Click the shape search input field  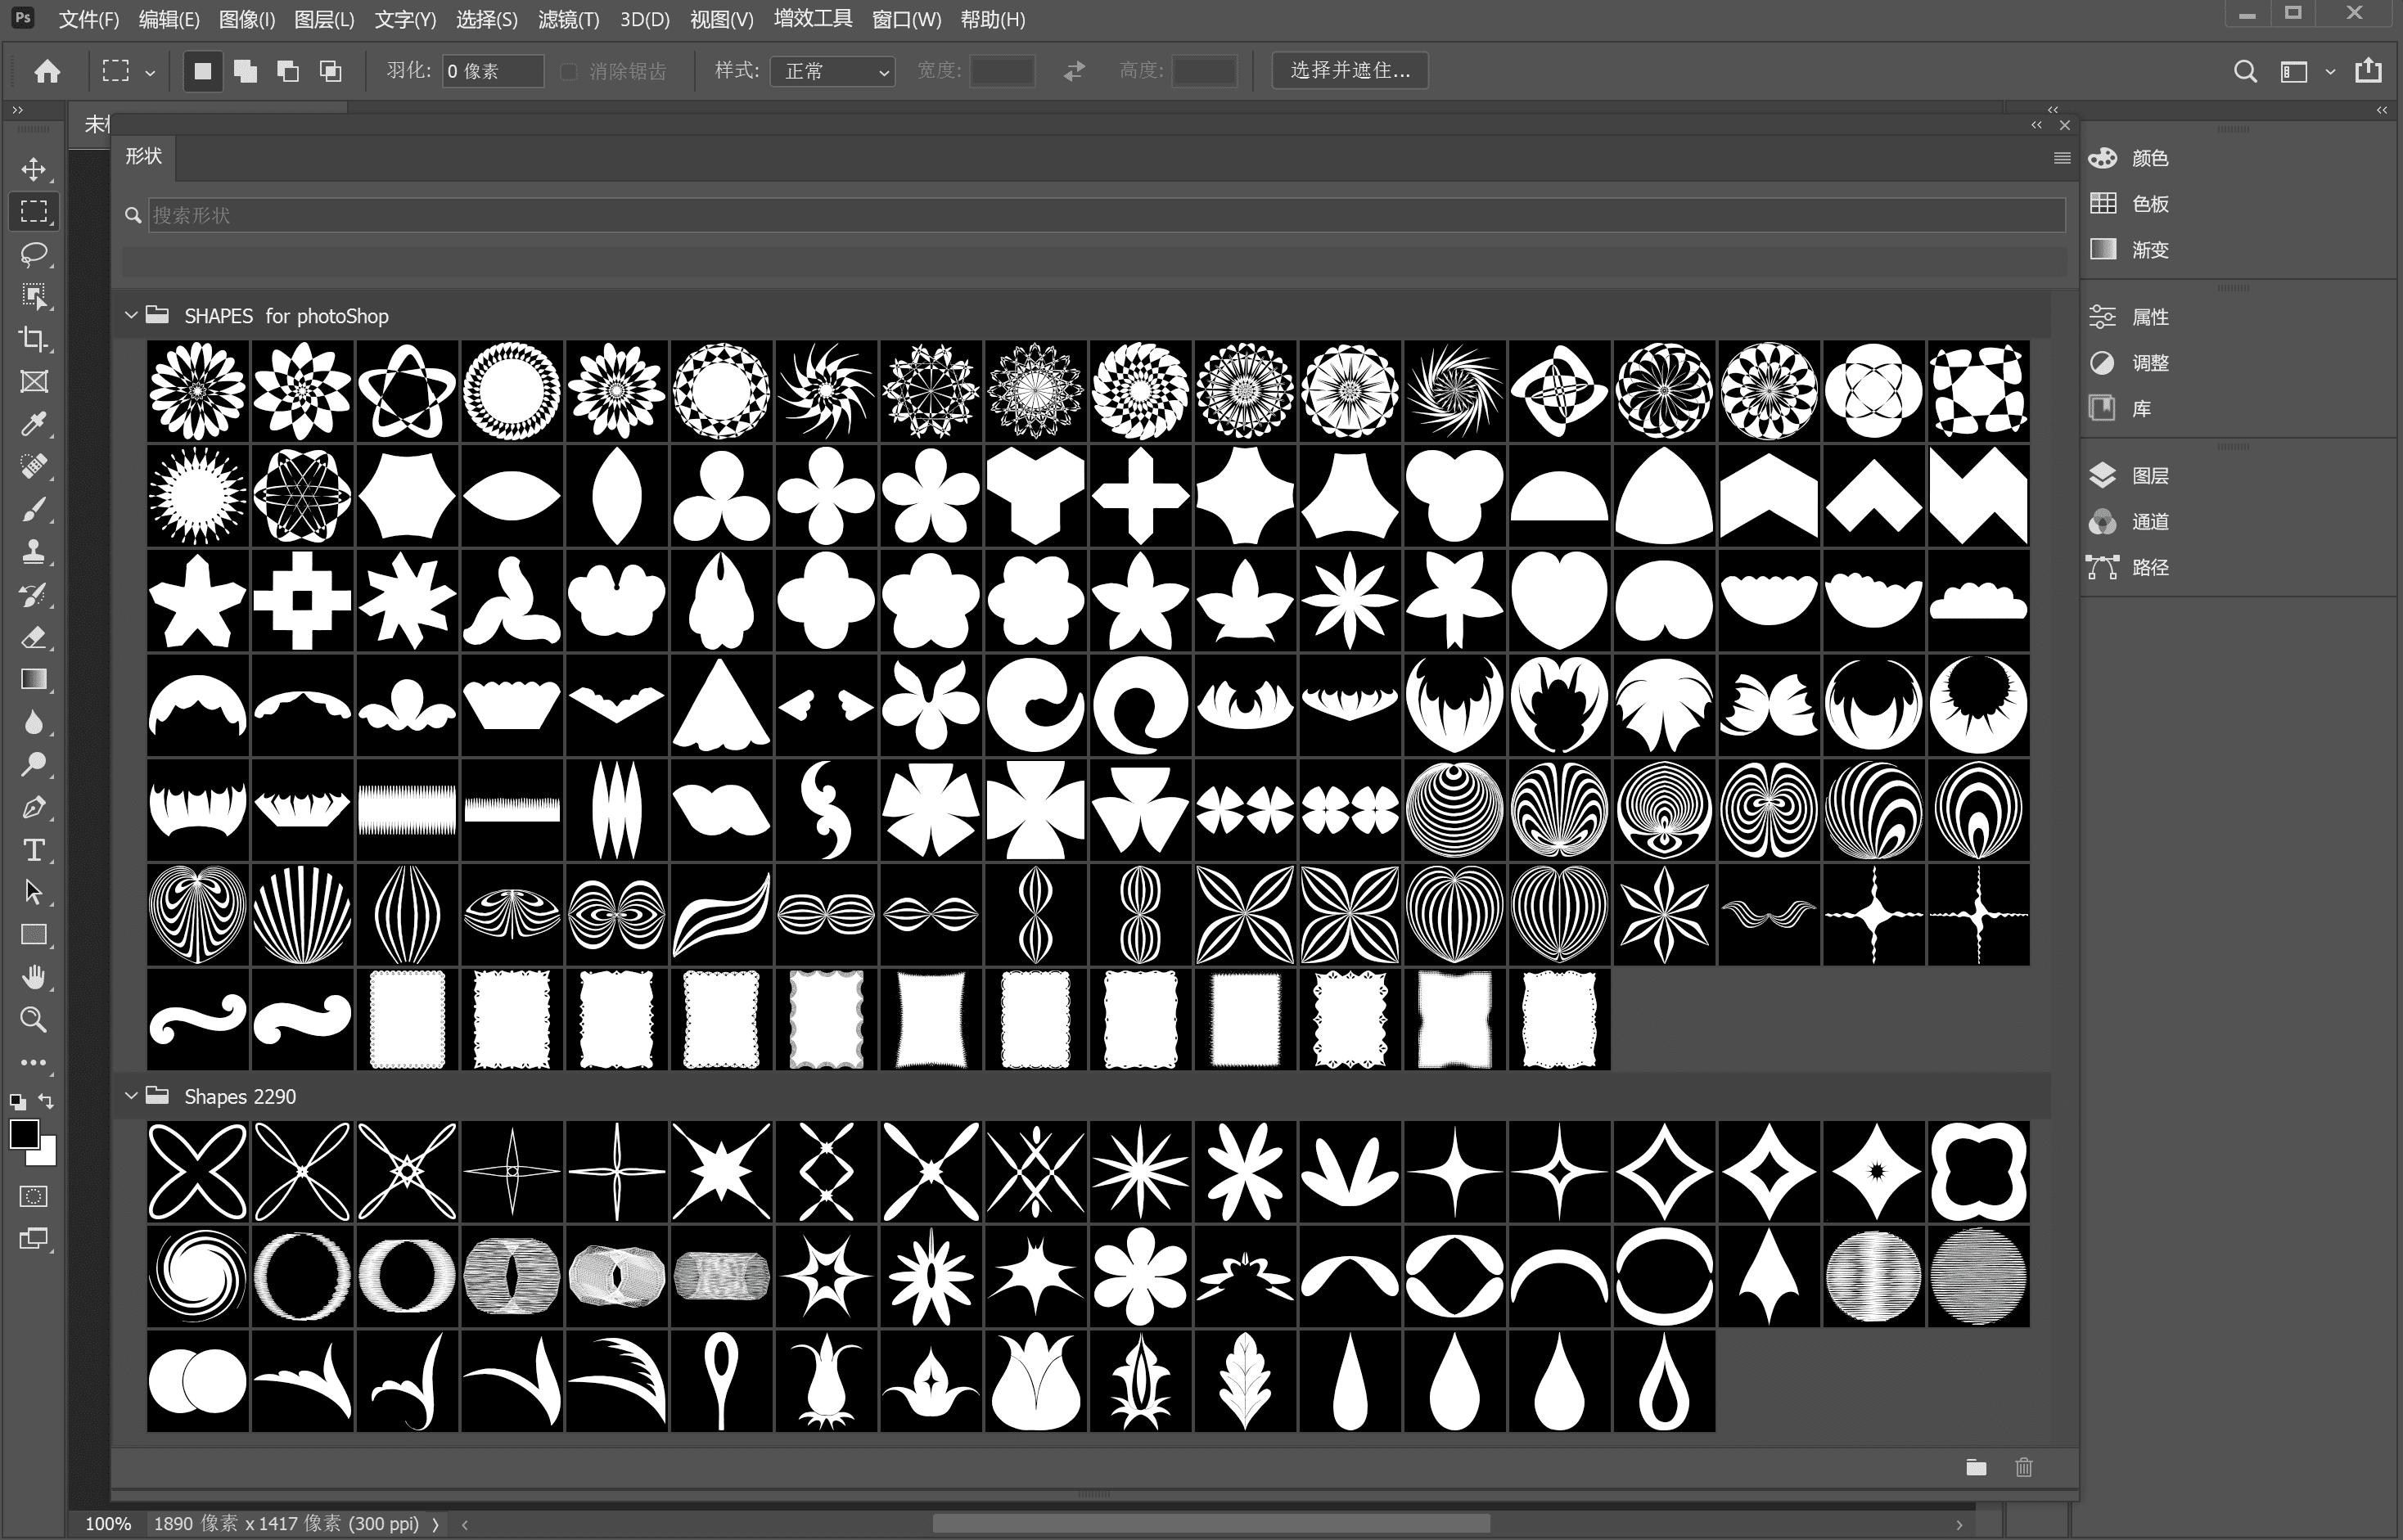(x=1105, y=215)
